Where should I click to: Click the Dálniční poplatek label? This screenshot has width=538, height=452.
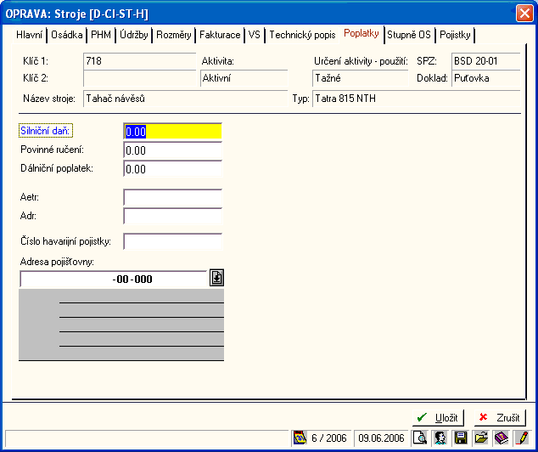click(x=57, y=168)
